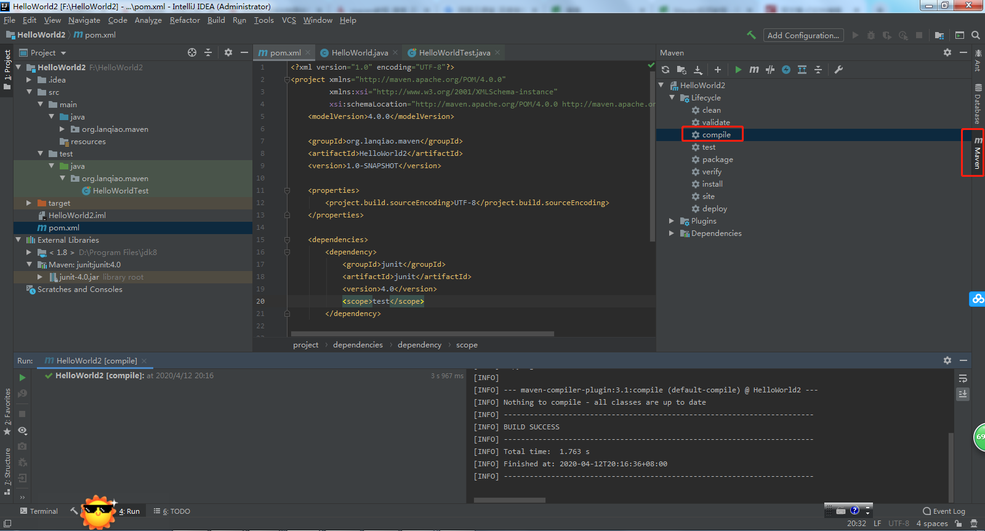Image resolution: width=985 pixels, height=531 pixels.
Task: Open Event Log from status bar
Action: point(944,511)
